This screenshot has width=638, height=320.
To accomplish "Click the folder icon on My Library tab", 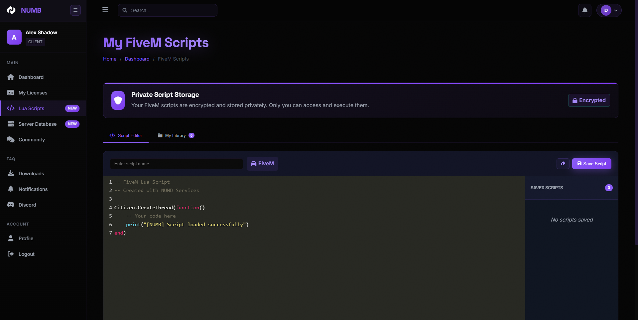I will pyautogui.click(x=160, y=135).
